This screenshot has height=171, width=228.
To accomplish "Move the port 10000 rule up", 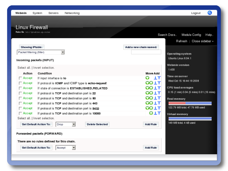I will point(151,113).
